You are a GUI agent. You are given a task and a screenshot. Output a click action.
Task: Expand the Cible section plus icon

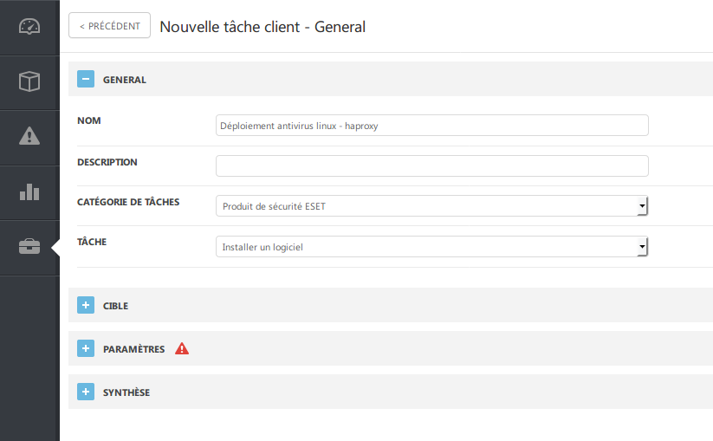85,306
